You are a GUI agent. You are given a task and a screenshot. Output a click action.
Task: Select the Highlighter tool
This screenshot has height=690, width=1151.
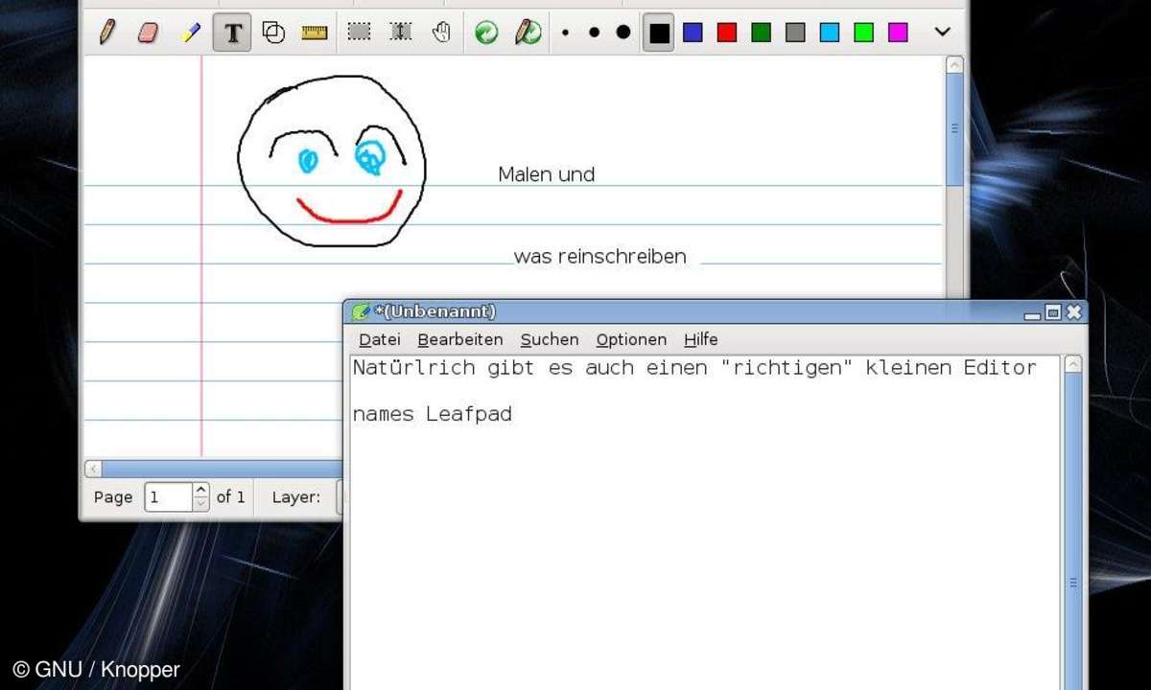pos(190,33)
